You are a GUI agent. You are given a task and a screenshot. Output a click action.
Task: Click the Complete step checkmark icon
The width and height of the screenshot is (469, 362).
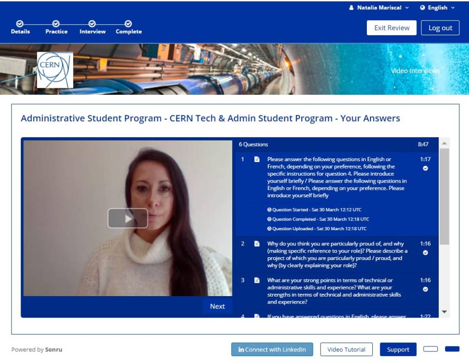(x=128, y=24)
